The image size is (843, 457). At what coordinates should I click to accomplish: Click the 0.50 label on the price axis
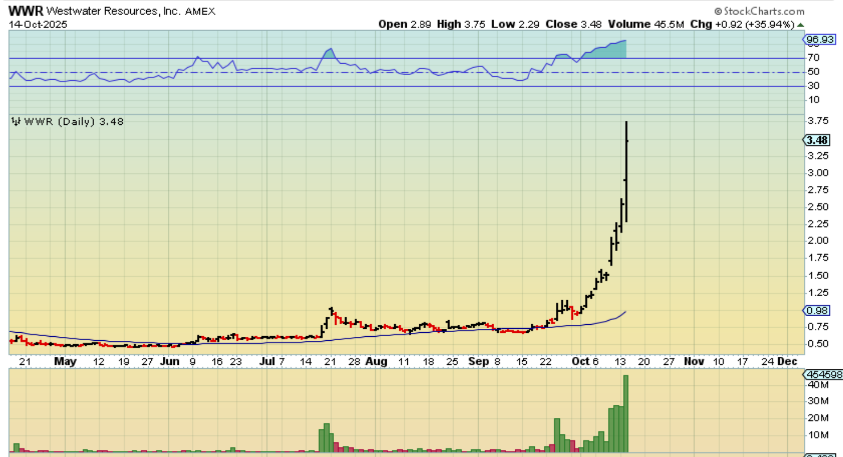click(x=818, y=344)
